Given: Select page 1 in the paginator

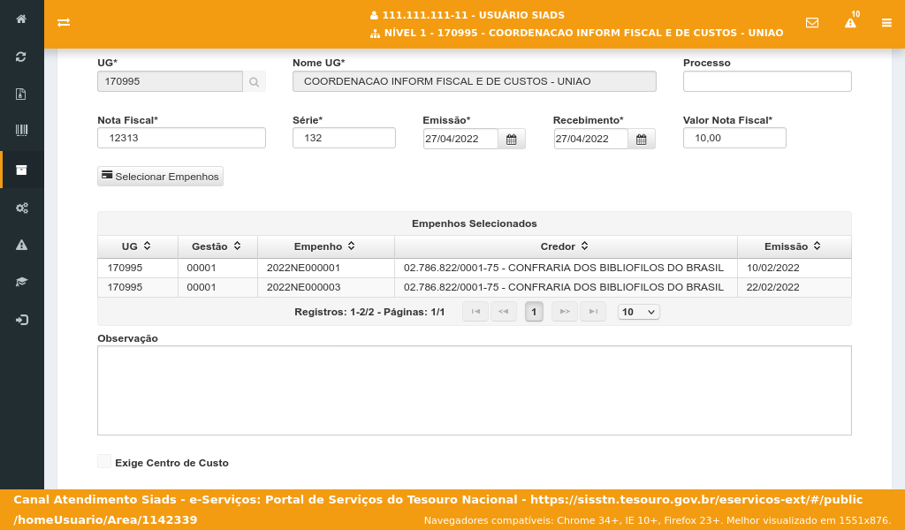Looking at the screenshot, I should click(x=534, y=312).
